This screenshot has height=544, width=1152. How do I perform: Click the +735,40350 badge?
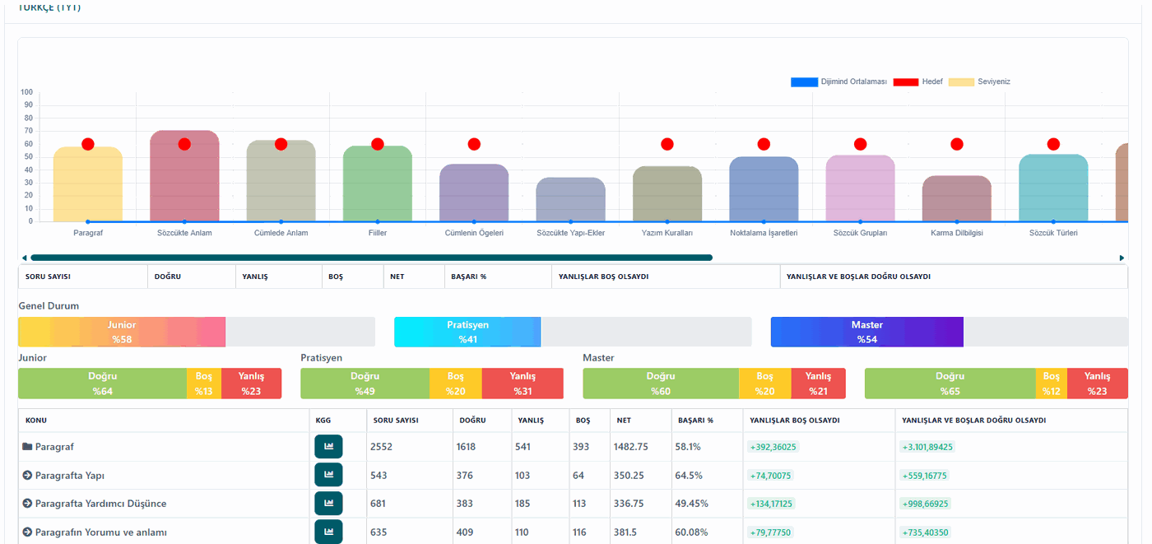[x=926, y=532]
